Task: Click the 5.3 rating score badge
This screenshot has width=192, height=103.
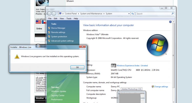Action: pyautogui.click(x=113, y=66)
